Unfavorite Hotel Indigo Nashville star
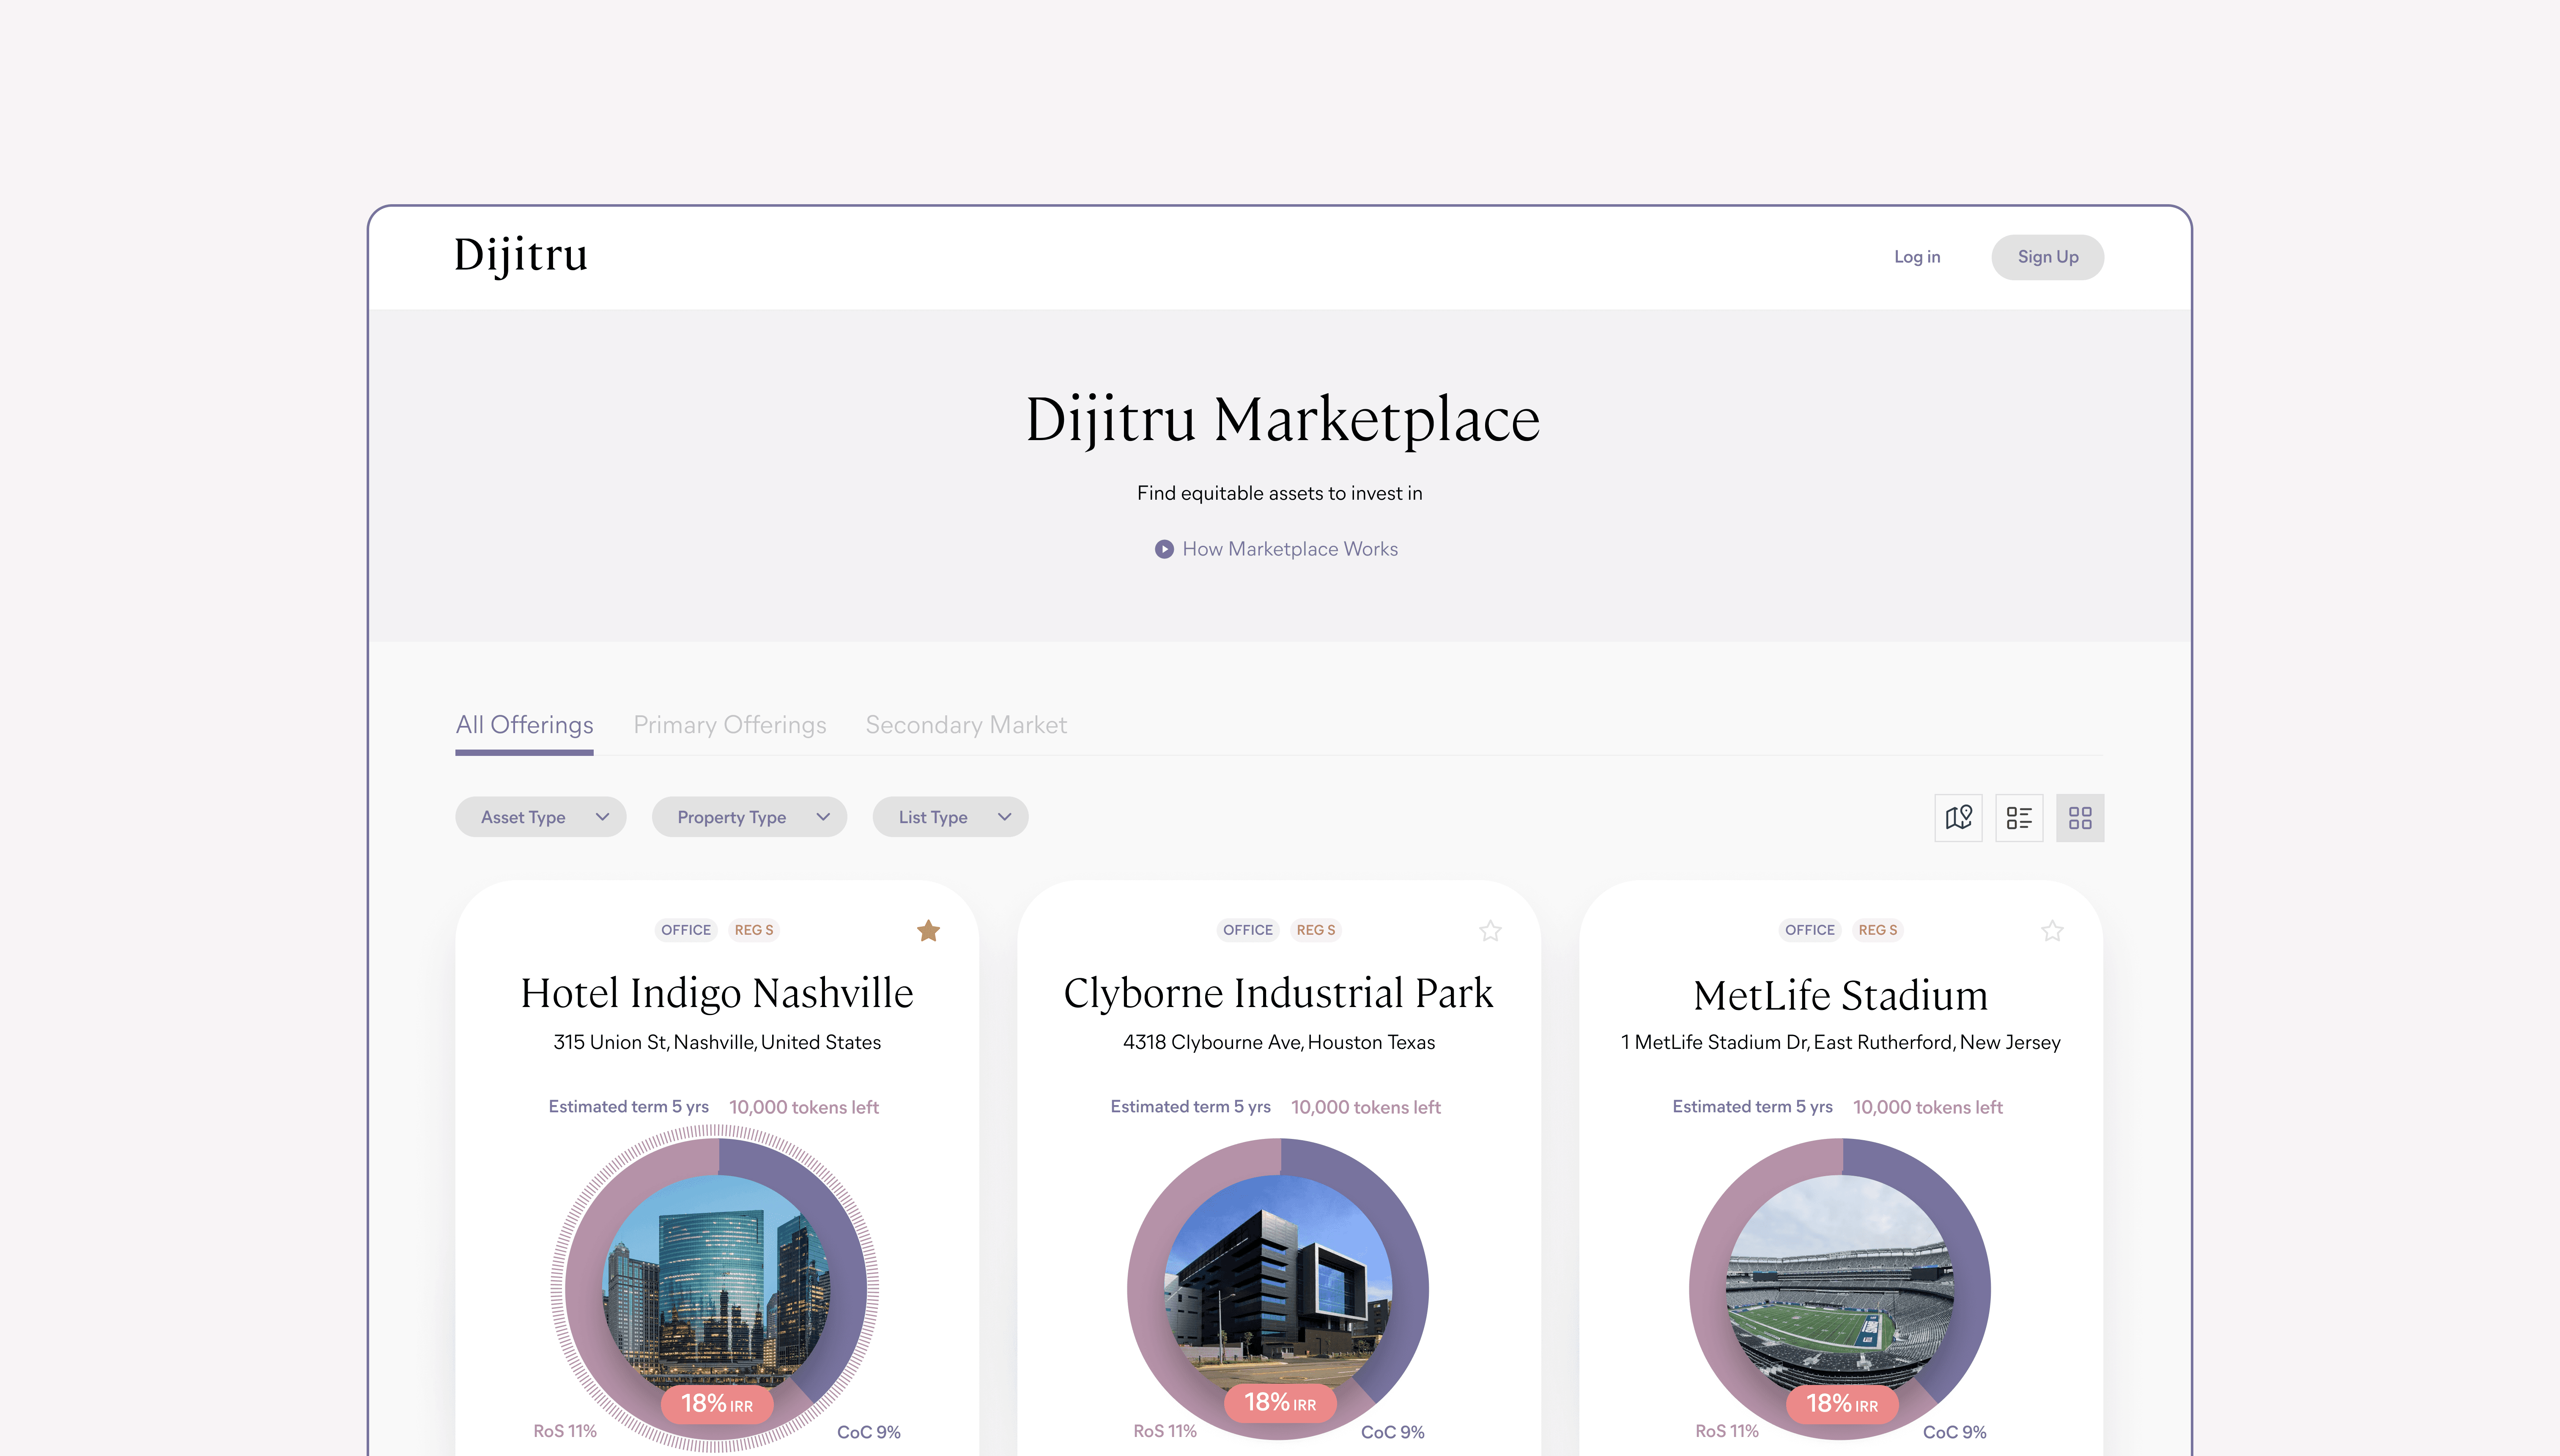Screen dimensions: 2560x1456 tap(928, 931)
